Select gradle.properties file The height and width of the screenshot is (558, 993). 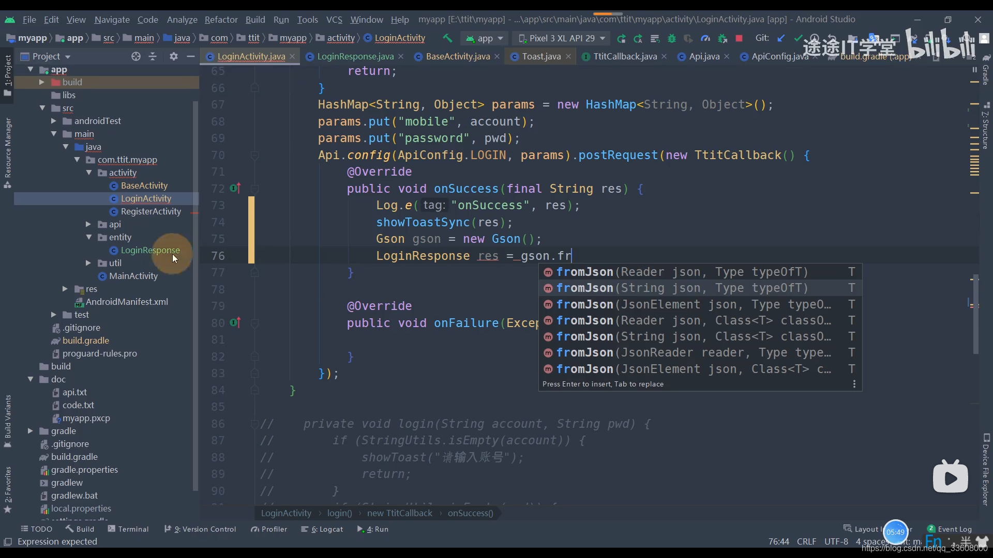(x=84, y=470)
